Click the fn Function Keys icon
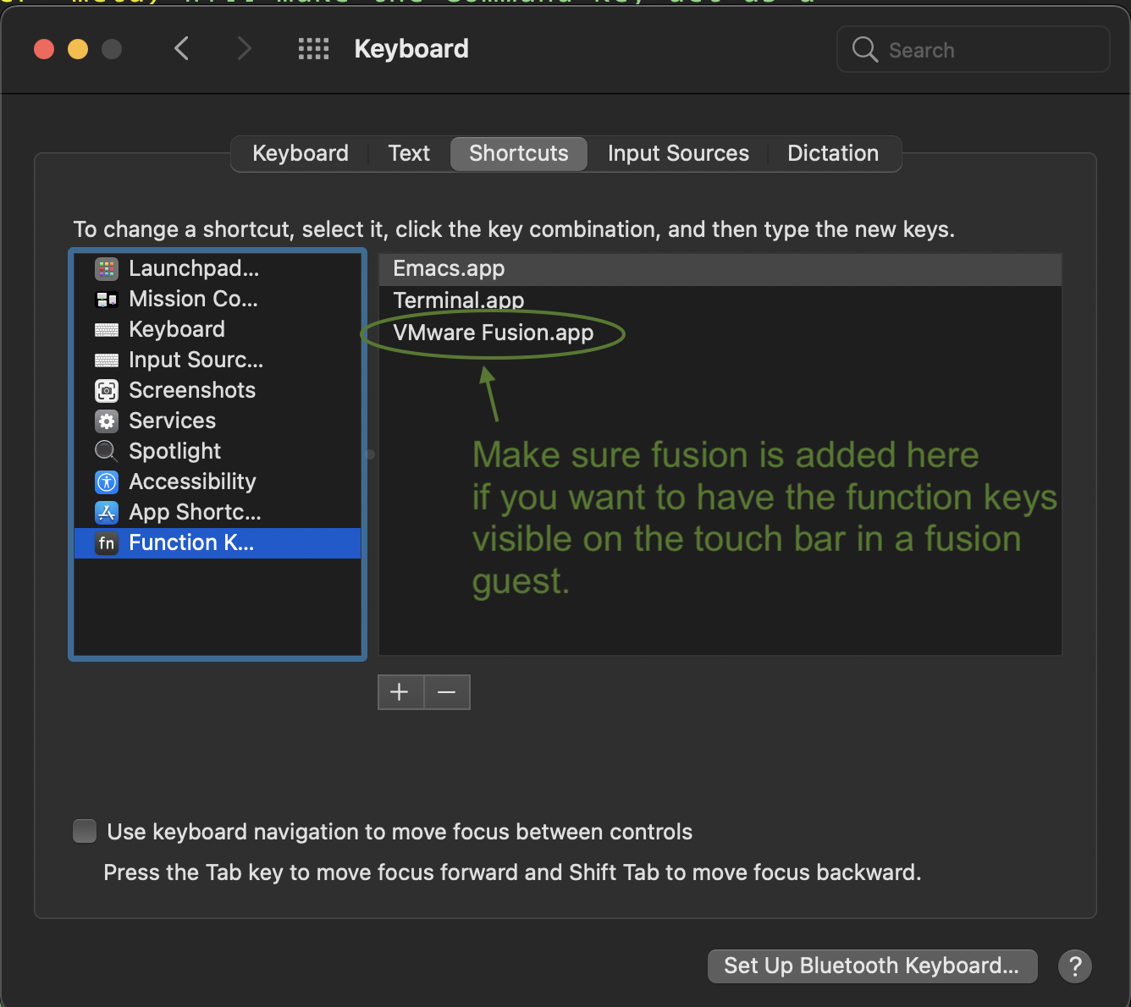Viewport: 1131px width, 1007px height. tap(107, 543)
